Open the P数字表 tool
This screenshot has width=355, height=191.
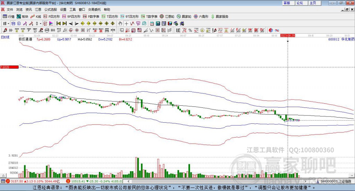click(91, 17)
